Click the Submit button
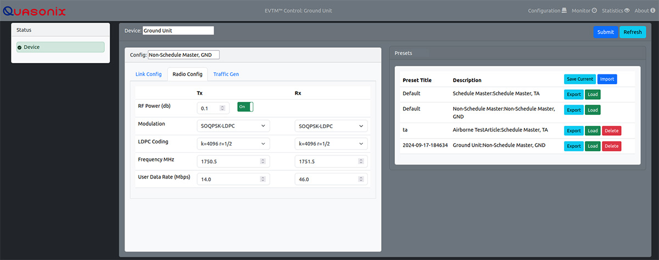The image size is (659, 260). tap(605, 32)
